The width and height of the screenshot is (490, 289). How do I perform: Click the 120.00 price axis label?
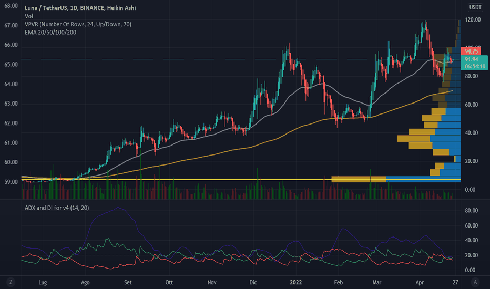tap(473, 19)
